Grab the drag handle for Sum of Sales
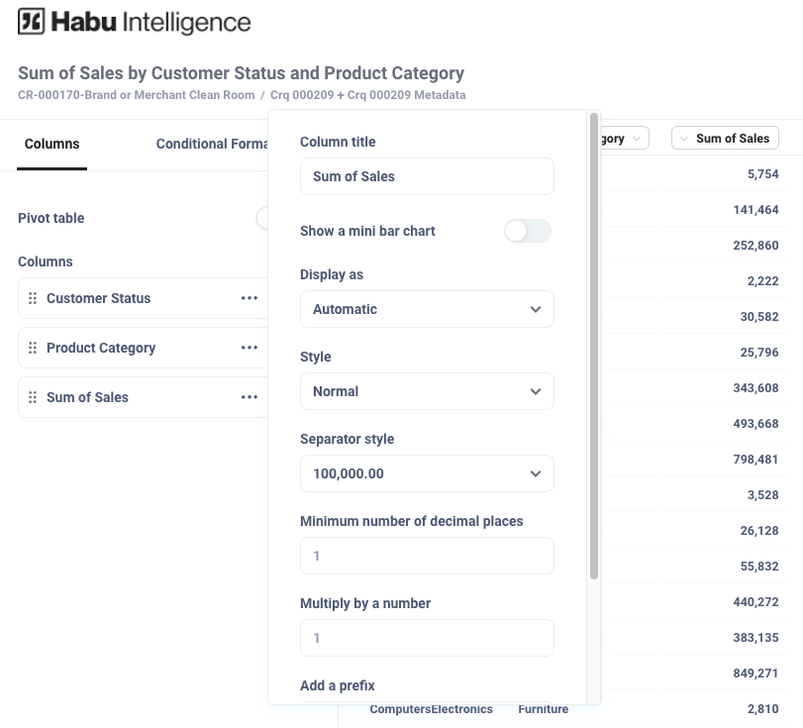The image size is (803, 728). tap(33, 397)
